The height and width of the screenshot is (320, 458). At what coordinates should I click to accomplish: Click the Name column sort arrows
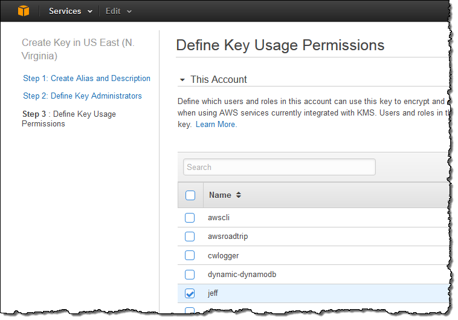(239, 195)
